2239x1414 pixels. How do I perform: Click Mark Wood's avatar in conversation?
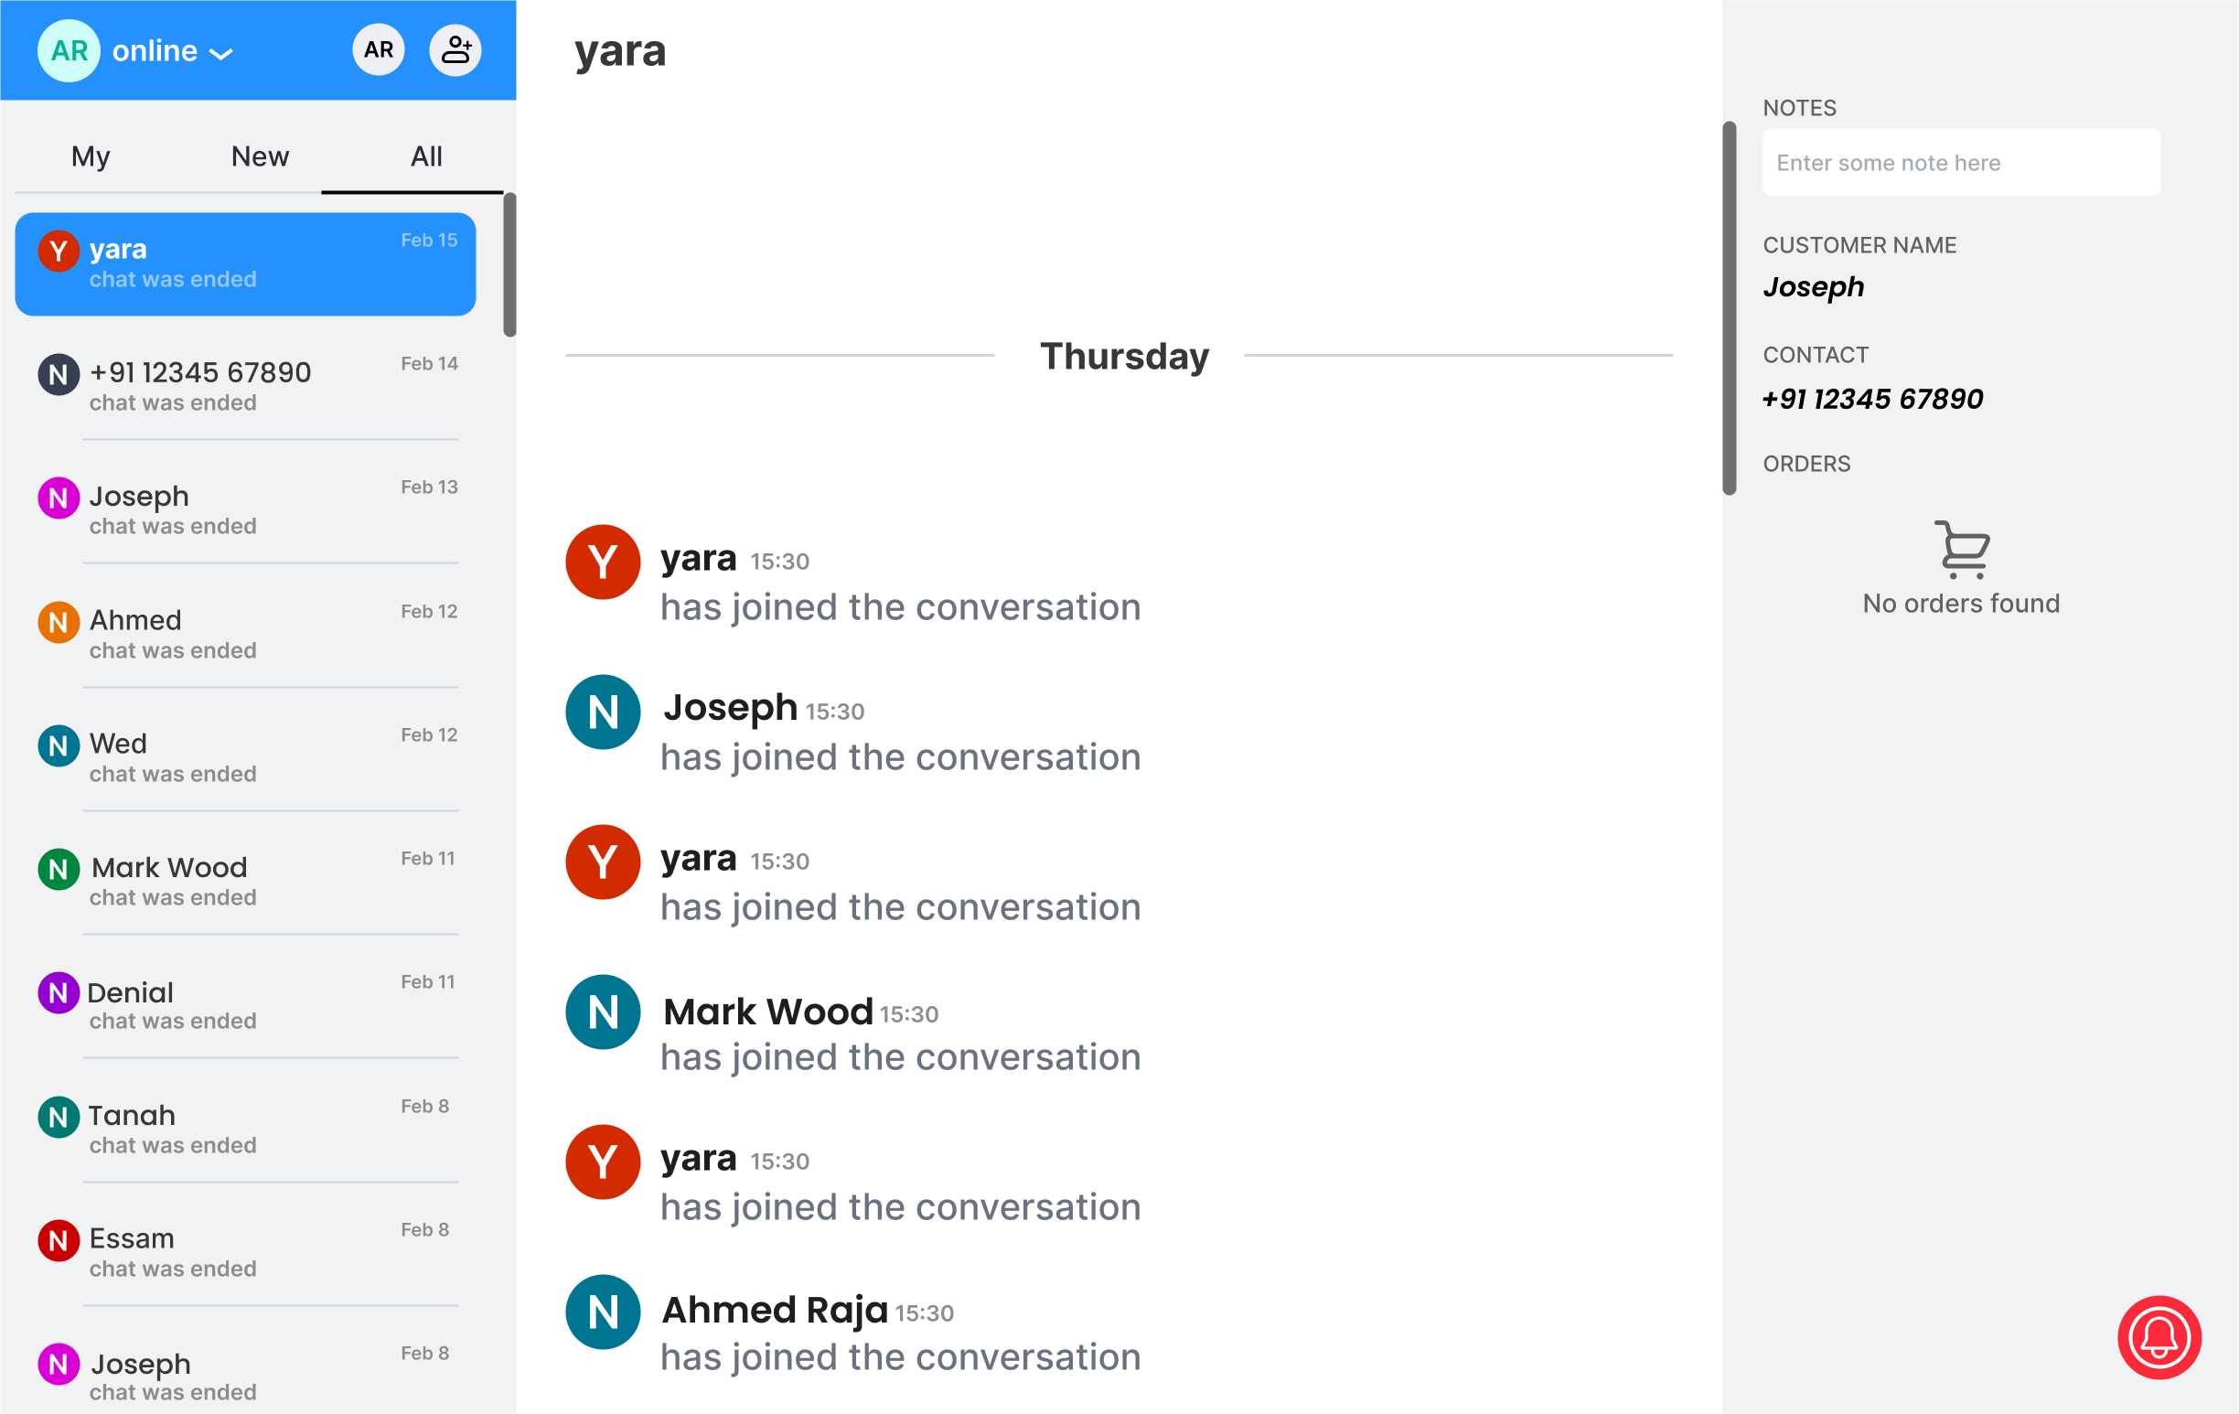click(603, 1012)
